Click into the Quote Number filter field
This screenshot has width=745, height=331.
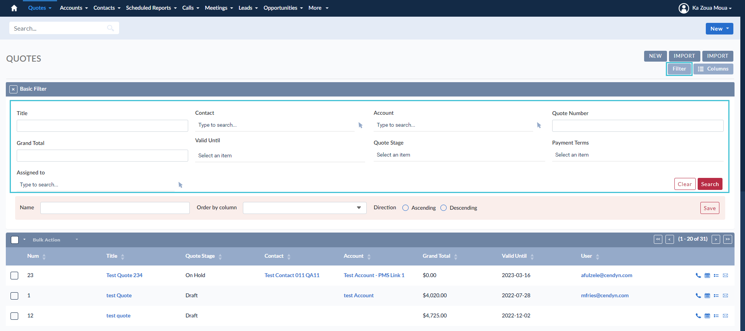(x=638, y=126)
